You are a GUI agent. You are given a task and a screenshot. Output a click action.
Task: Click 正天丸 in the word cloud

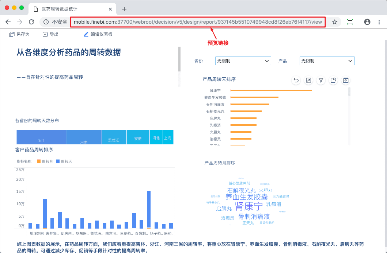248,223
